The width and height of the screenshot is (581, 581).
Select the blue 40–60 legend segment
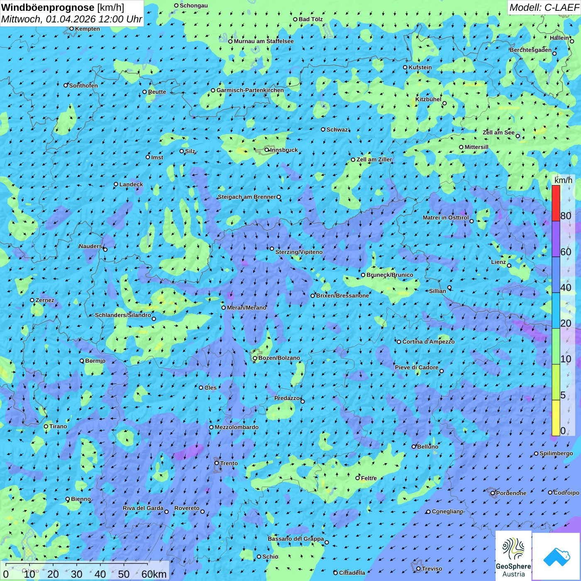[556, 275]
